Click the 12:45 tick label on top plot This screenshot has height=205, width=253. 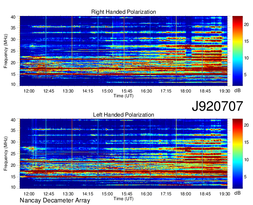[49, 91]
